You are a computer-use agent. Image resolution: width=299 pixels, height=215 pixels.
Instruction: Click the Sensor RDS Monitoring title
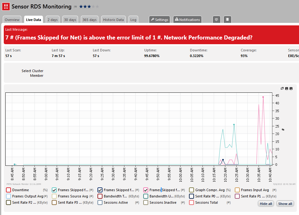(42, 7)
